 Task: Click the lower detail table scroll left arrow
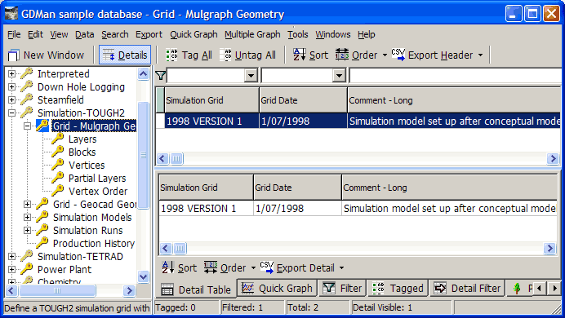pos(166,248)
